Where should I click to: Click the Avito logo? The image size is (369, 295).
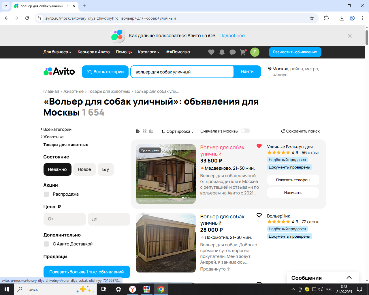(x=59, y=71)
